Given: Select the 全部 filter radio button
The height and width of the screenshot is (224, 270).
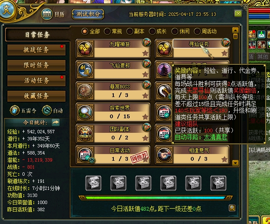Looking at the screenshot, I should (85, 31).
